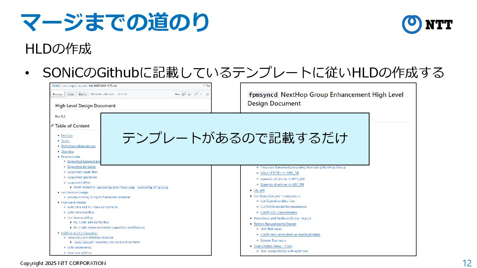Follow the Revision link
This screenshot has height=268, width=477.
pyautogui.click(x=67, y=135)
